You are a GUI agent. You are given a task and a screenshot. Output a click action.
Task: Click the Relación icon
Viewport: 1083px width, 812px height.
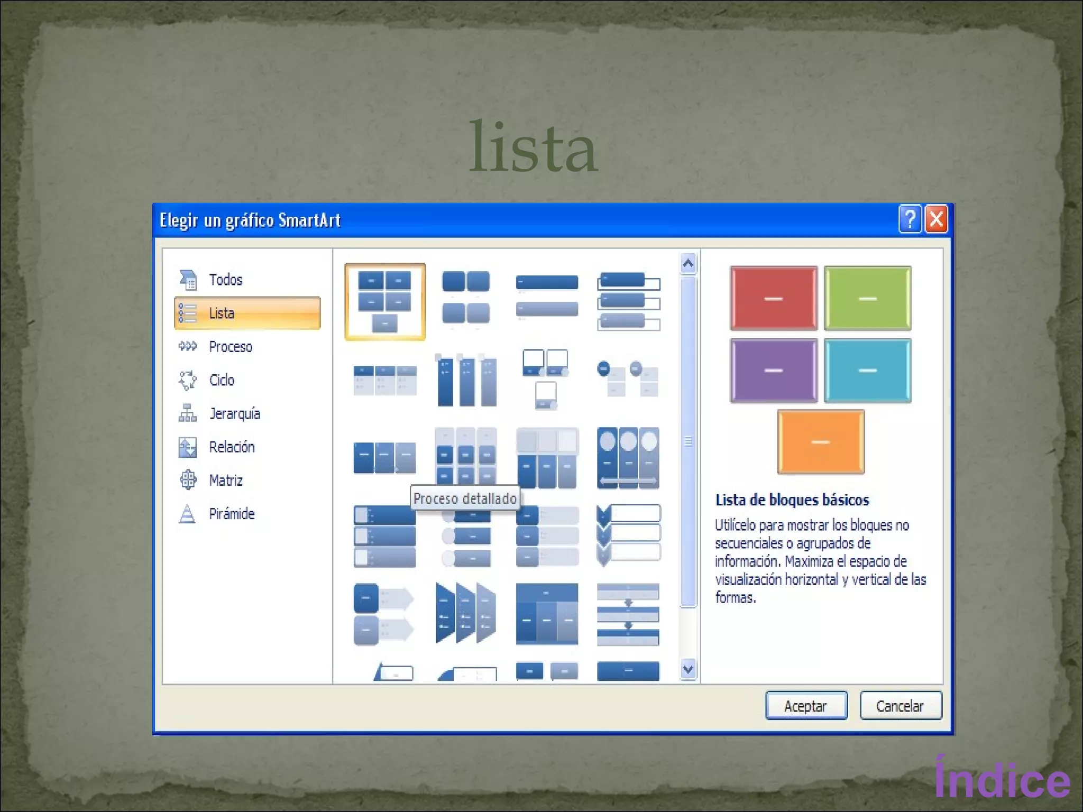pyautogui.click(x=188, y=447)
